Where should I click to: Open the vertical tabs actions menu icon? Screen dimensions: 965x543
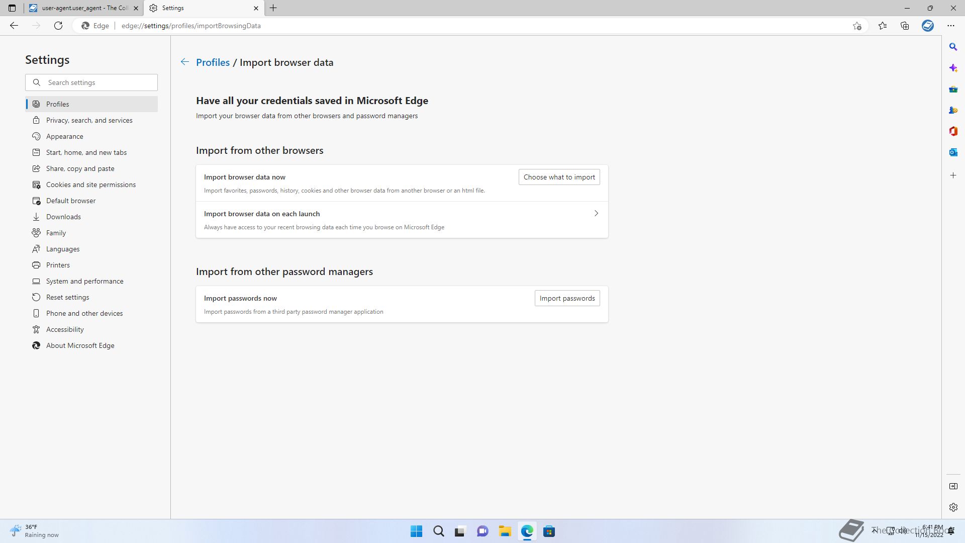click(x=12, y=8)
